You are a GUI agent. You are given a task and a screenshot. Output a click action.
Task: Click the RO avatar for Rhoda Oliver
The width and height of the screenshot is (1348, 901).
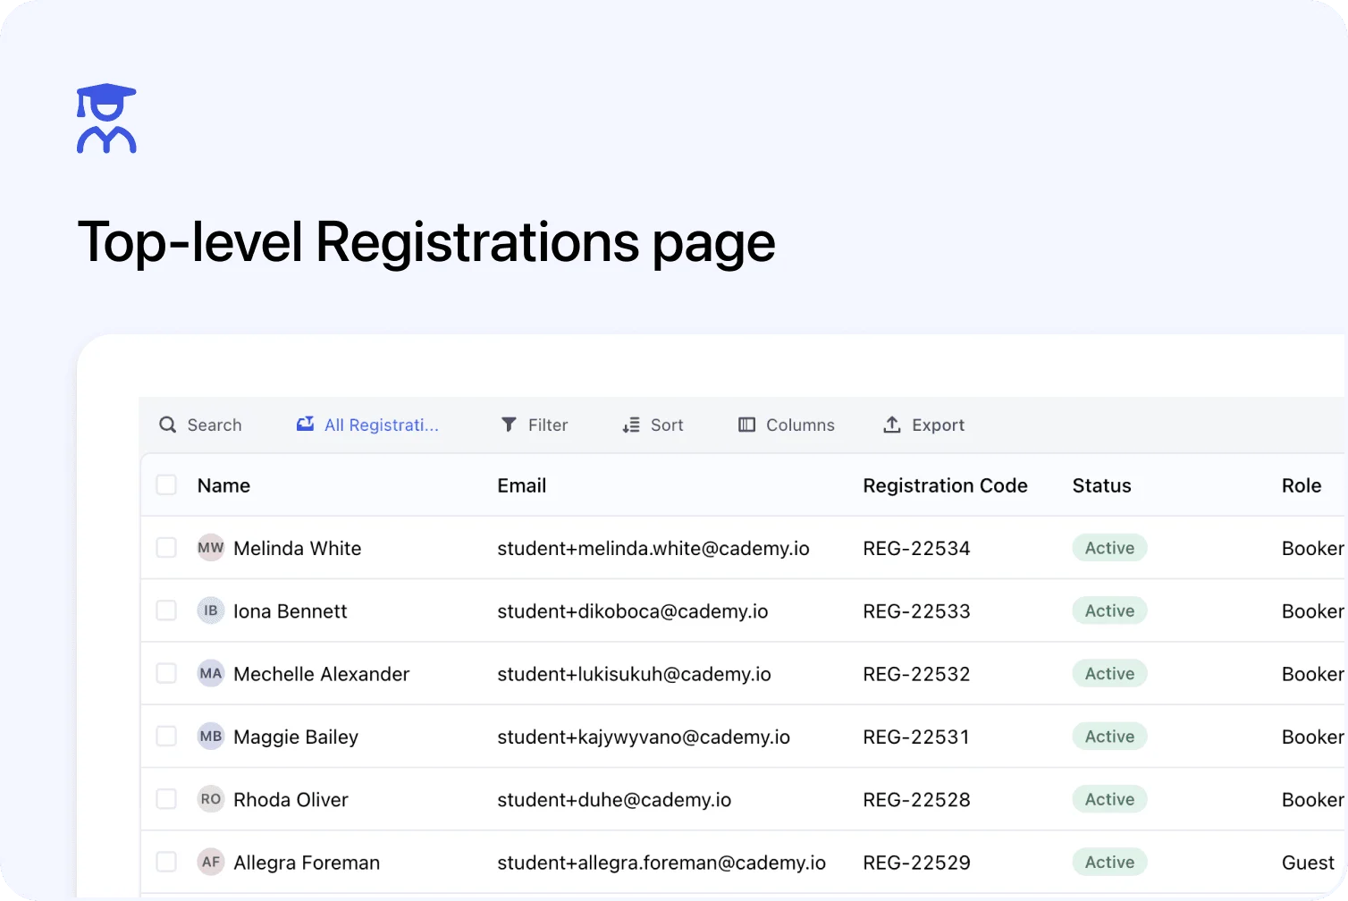tap(211, 799)
